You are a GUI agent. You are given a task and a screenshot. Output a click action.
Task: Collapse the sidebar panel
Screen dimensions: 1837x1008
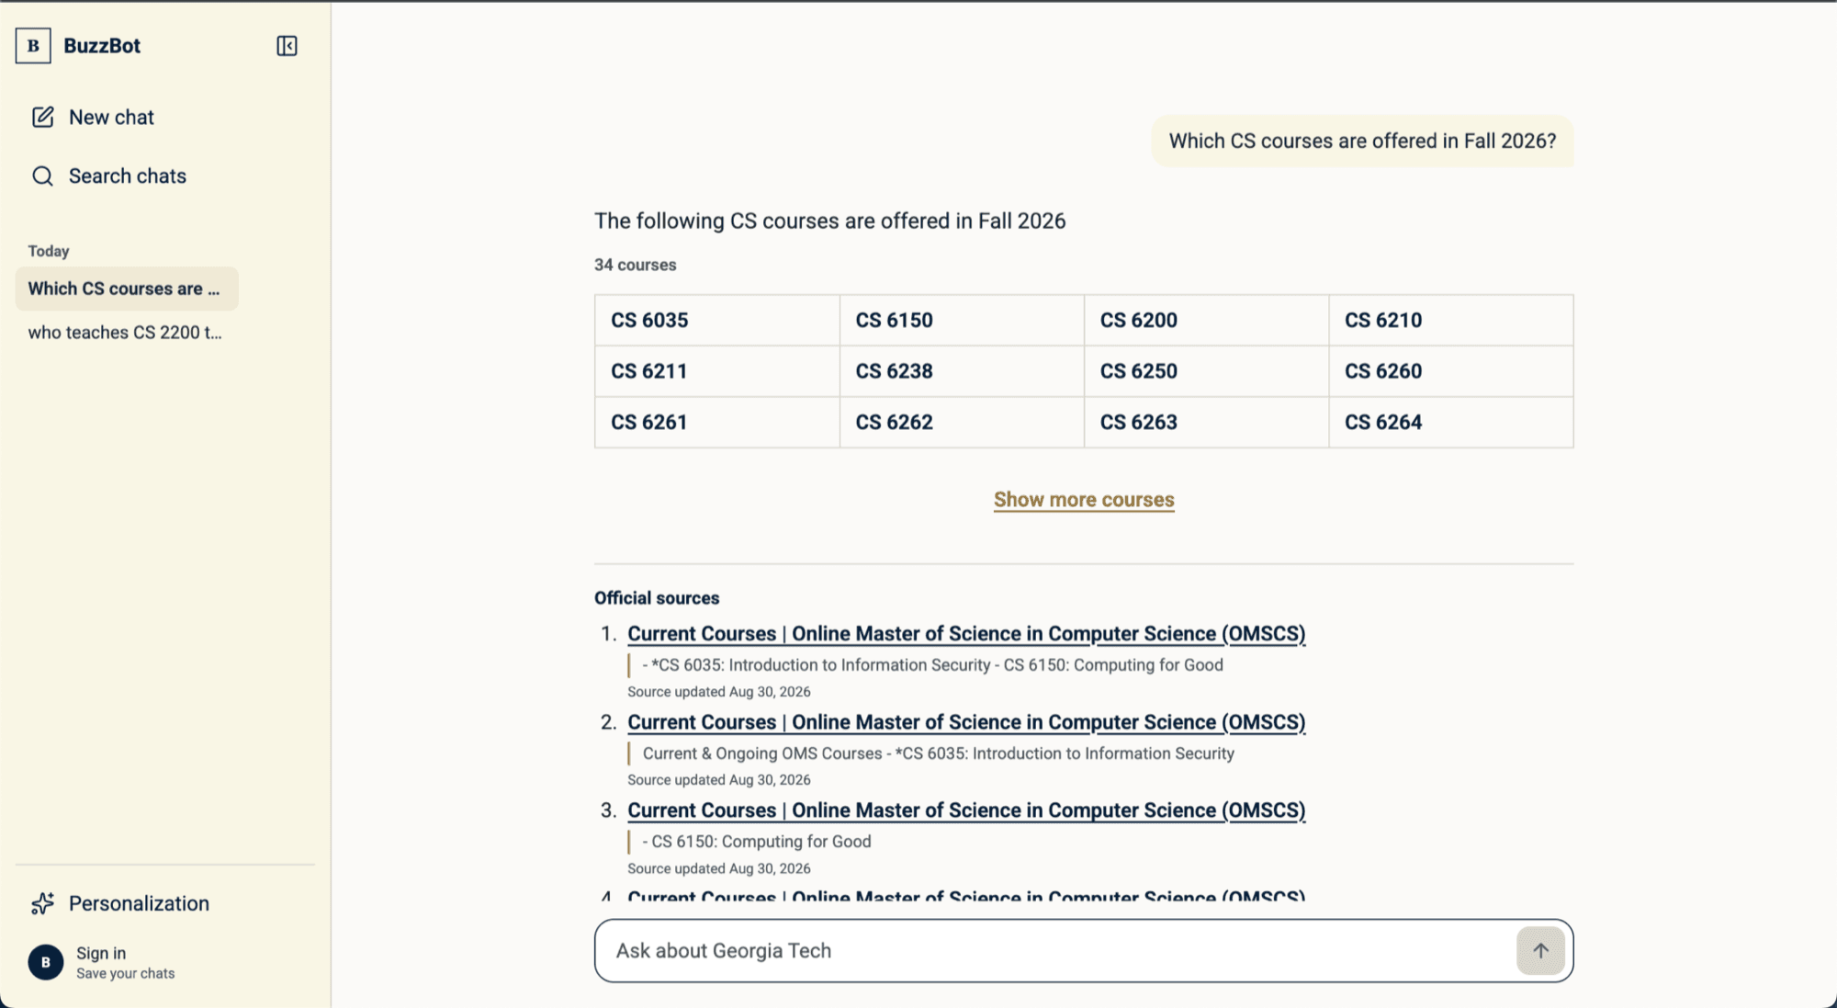(x=287, y=46)
